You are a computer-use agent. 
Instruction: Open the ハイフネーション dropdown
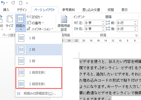(x=40, y=29)
